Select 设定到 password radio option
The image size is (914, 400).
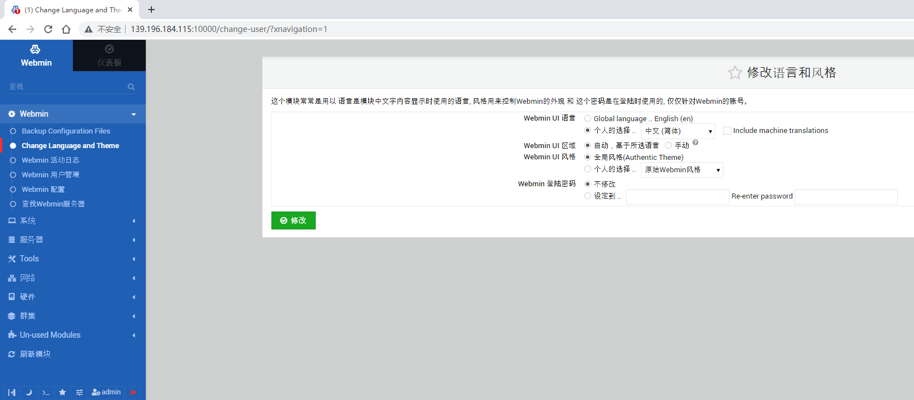(x=588, y=196)
